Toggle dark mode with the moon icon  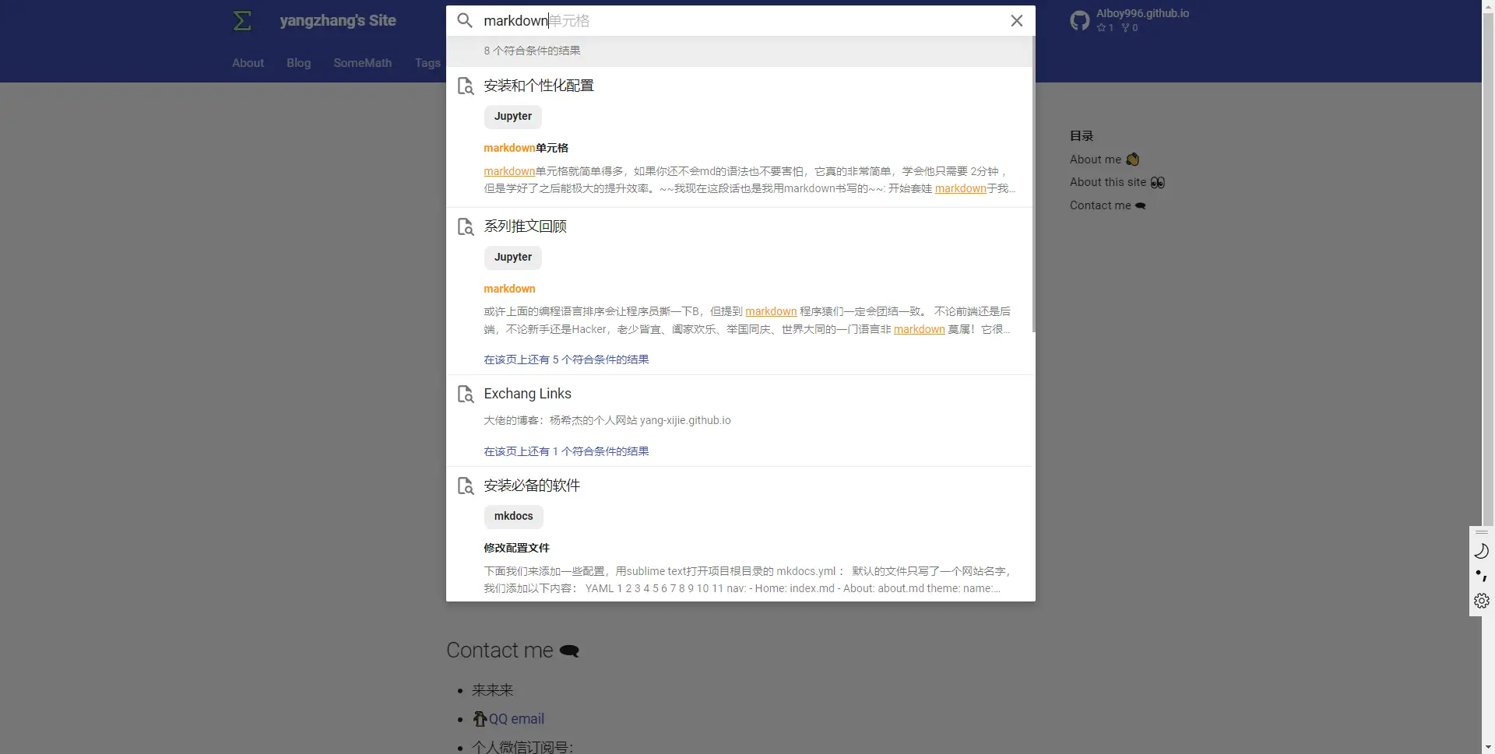[1482, 551]
